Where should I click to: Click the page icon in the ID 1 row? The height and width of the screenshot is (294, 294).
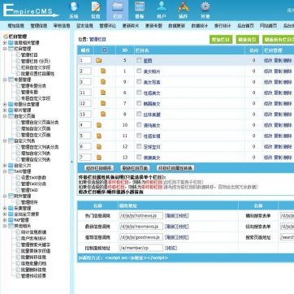coord(103,71)
